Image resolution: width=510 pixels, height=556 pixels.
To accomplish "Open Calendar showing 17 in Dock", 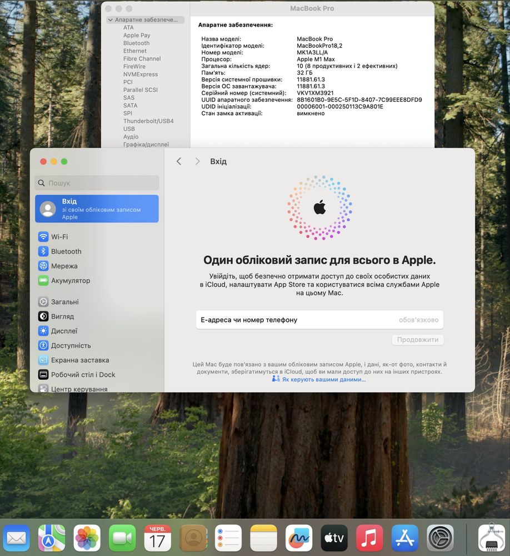I will [x=157, y=538].
